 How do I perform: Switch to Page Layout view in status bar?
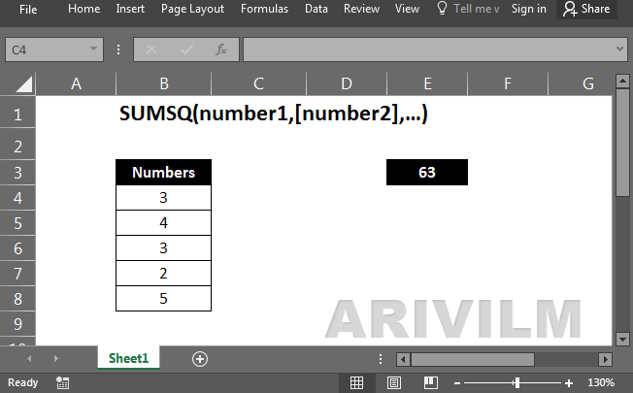coord(394,382)
